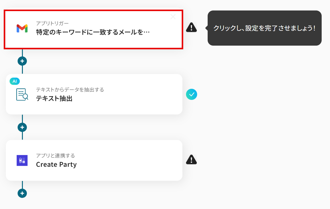Open the 特定のキーワードに一致するメールを… trigger step
Screen dimensions: 330x209
coord(93,32)
